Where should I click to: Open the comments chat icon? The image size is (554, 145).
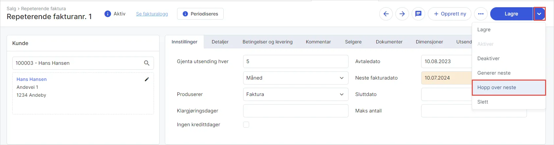pos(418,14)
